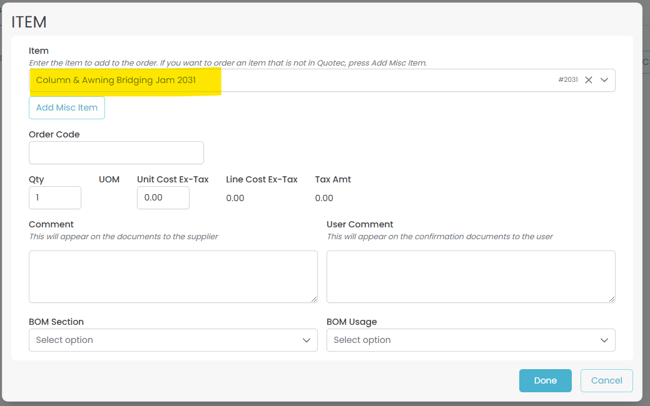Clear the selected item with the X icon
Viewport: 650px width, 406px height.
pos(588,80)
